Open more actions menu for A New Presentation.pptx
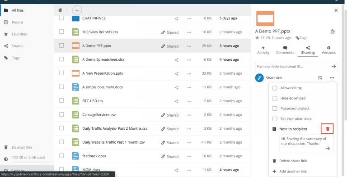Screen dimensions: 347x177 [189, 74]
